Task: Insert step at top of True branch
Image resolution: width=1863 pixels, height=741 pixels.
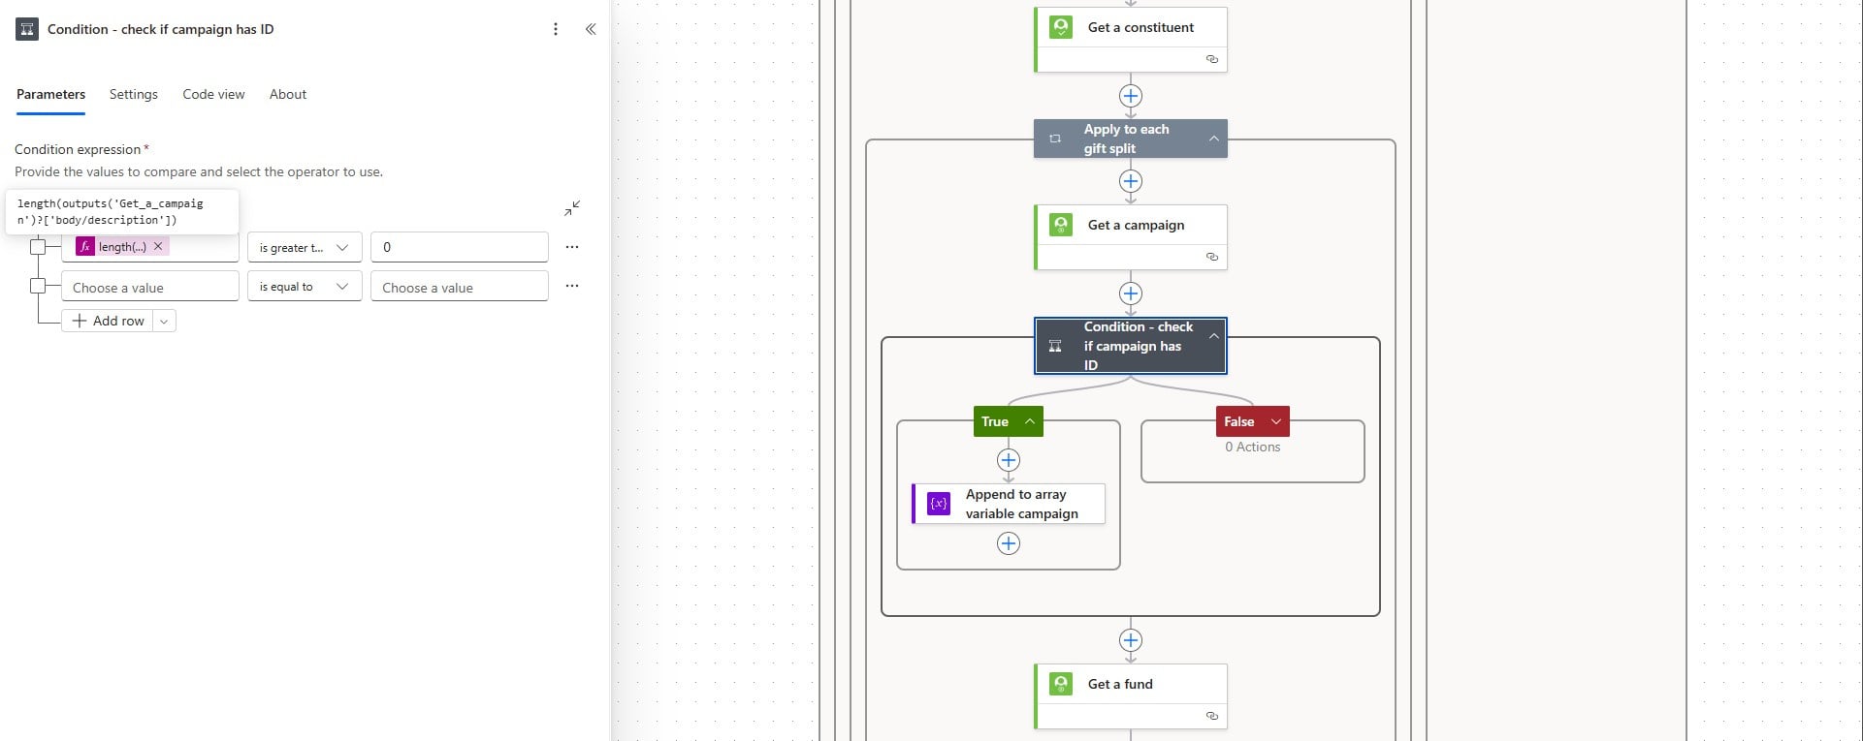Action: pyautogui.click(x=1009, y=460)
